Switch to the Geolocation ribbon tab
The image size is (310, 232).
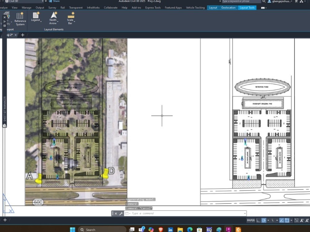pos(228,7)
